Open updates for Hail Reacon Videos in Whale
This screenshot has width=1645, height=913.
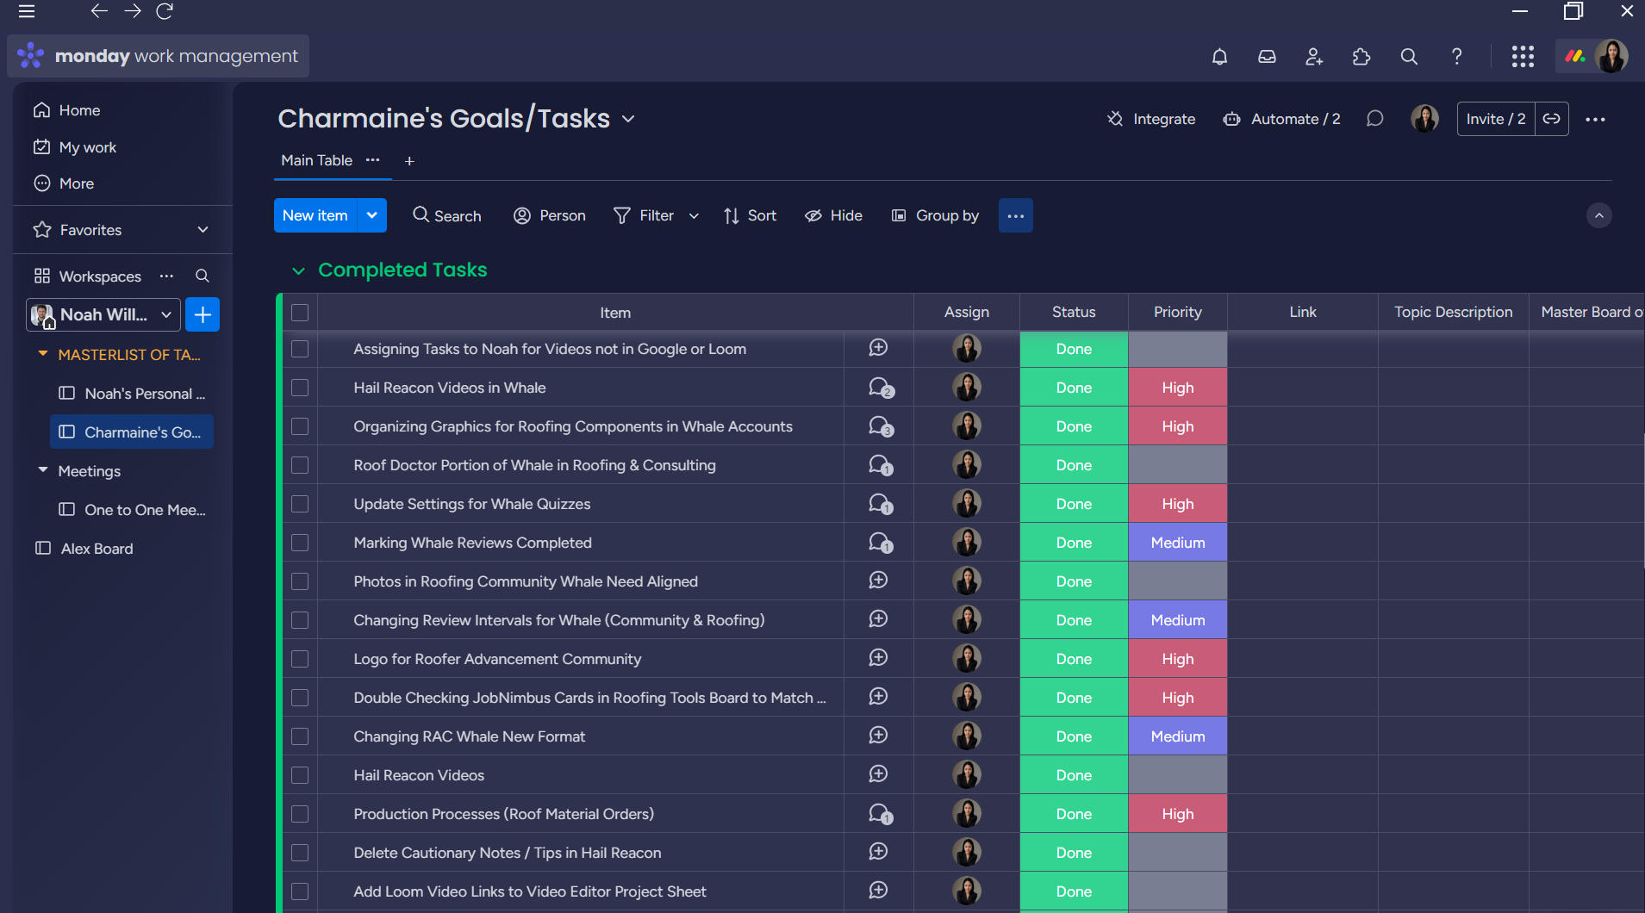coord(881,388)
